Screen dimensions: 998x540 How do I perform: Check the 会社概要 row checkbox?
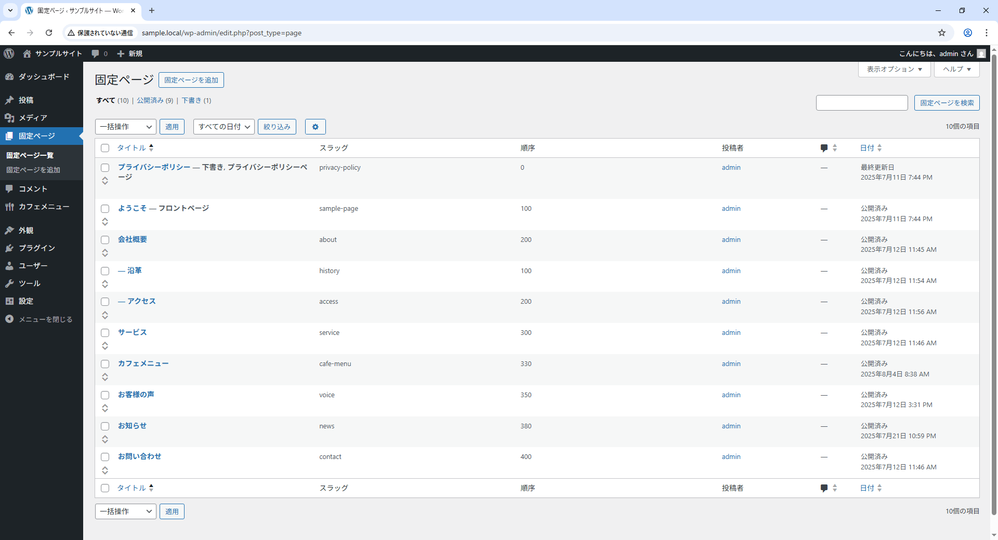click(x=105, y=240)
